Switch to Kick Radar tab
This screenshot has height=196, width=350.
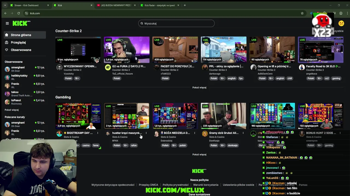pos(160,5)
